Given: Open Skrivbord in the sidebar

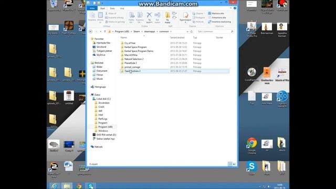Looking at the screenshot, I should pyautogui.click(x=101, y=47).
